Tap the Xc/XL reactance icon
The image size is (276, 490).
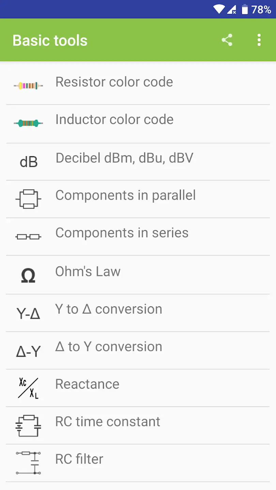click(x=28, y=388)
